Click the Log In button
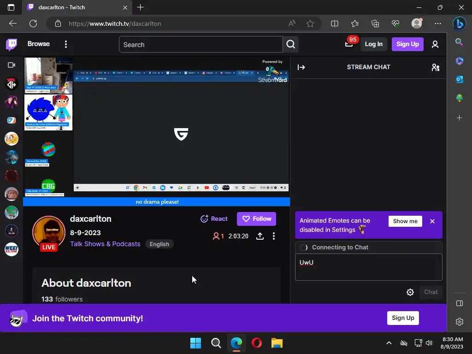The image size is (472, 354). coord(373,44)
